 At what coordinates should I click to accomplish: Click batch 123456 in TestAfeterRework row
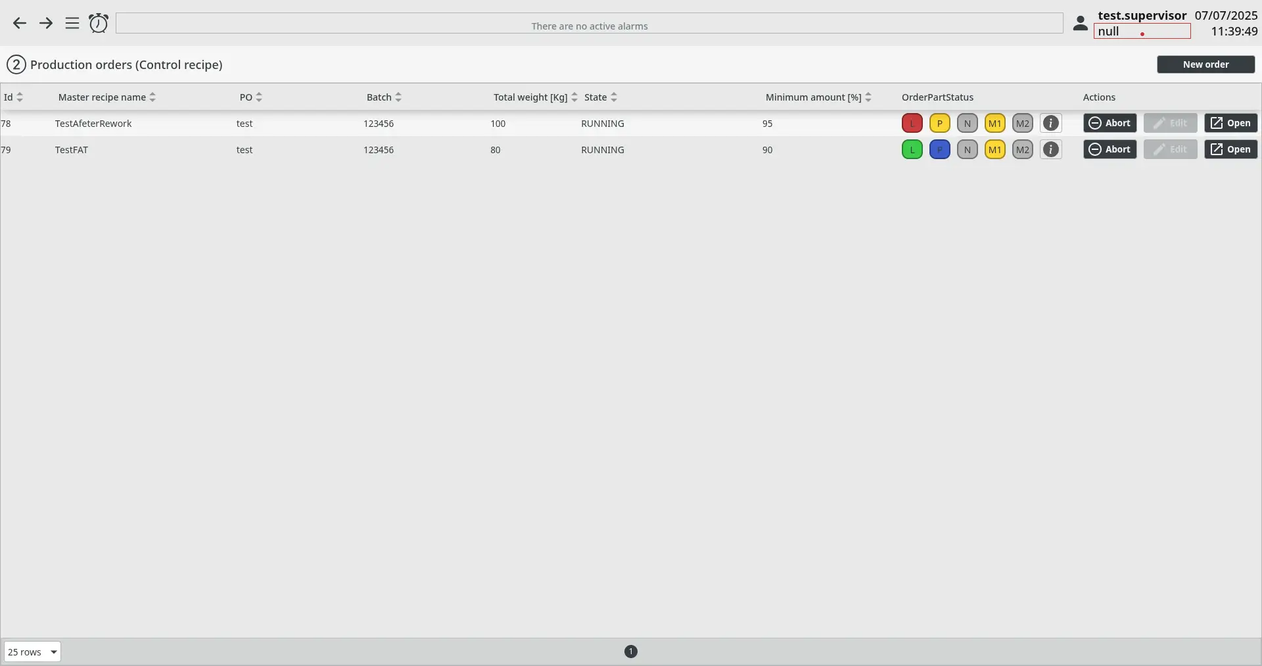pos(379,124)
